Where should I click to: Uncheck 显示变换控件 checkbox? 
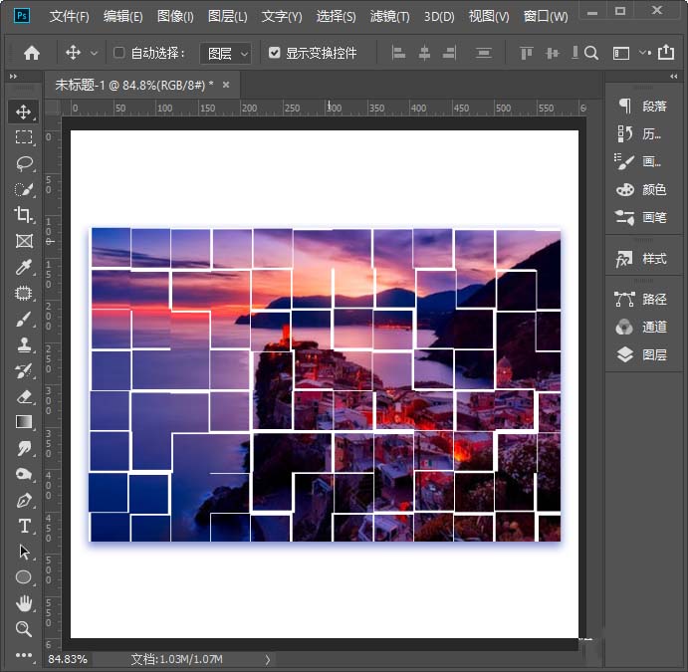(x=274, y=53)
